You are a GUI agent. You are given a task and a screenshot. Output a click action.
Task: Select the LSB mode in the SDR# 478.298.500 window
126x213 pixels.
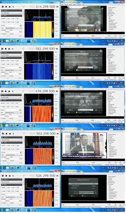(x=12, y=103)
